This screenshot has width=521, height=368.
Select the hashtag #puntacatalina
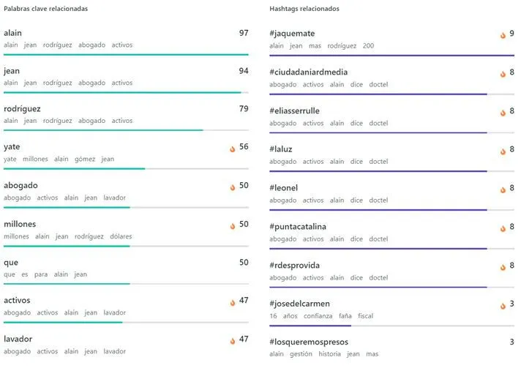[x=298, y=226]
